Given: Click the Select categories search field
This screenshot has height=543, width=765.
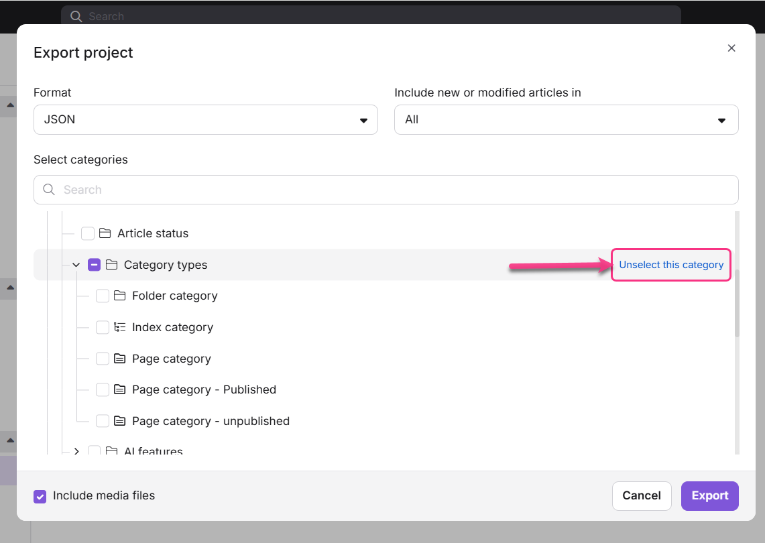Looking at the screenshot, I should [386, 190].
